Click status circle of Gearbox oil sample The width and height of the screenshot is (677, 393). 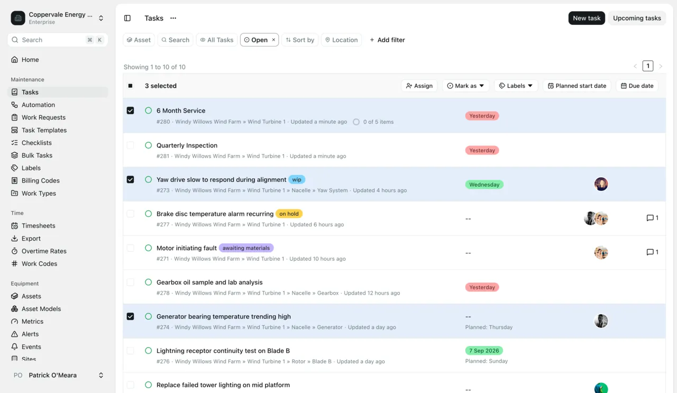point(148,282)
